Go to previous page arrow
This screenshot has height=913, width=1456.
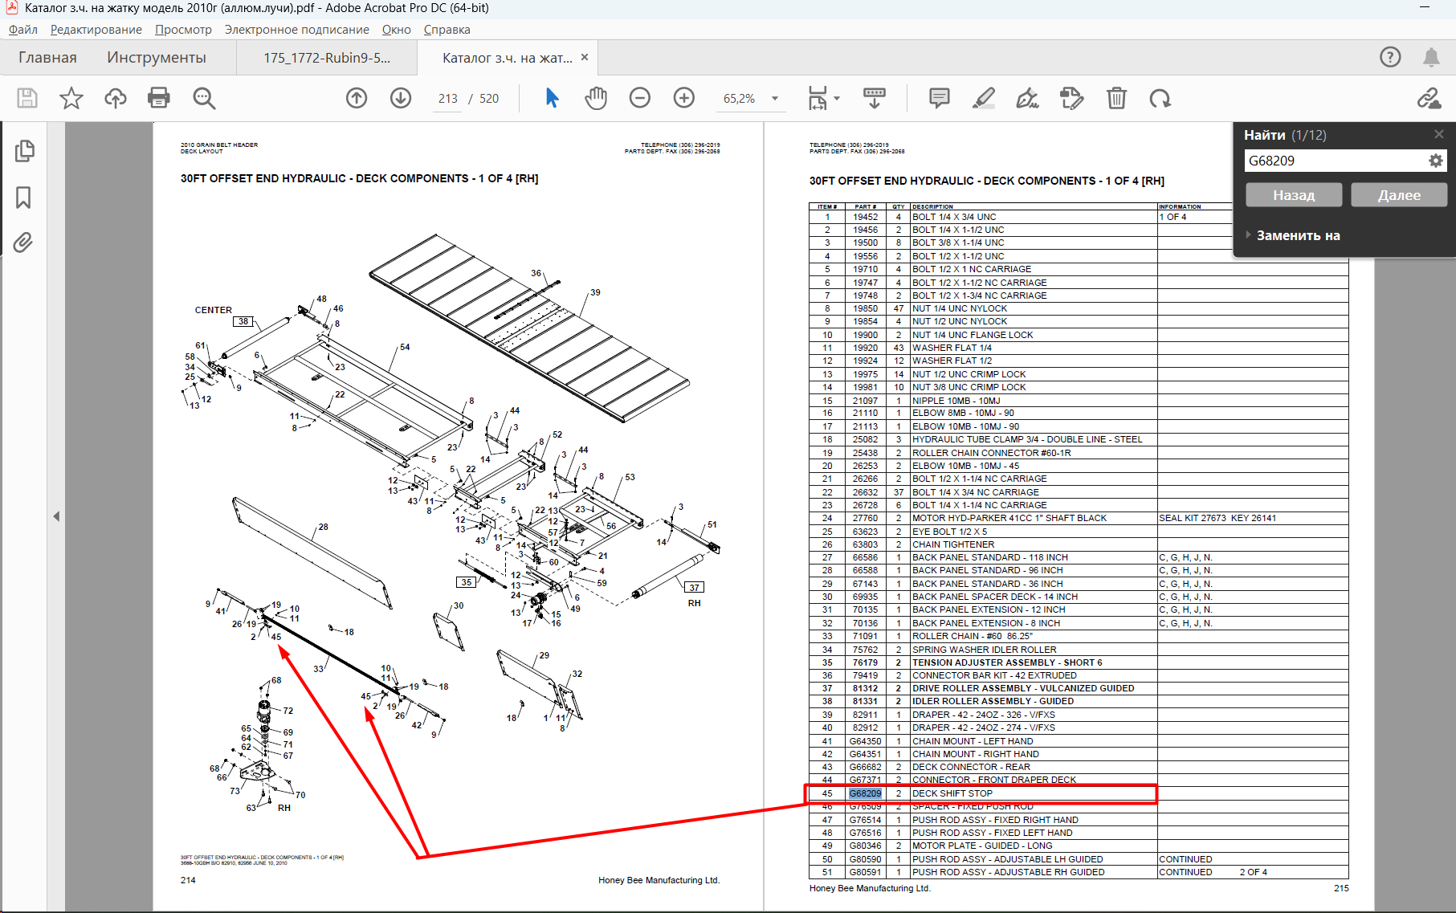point(357,98)
